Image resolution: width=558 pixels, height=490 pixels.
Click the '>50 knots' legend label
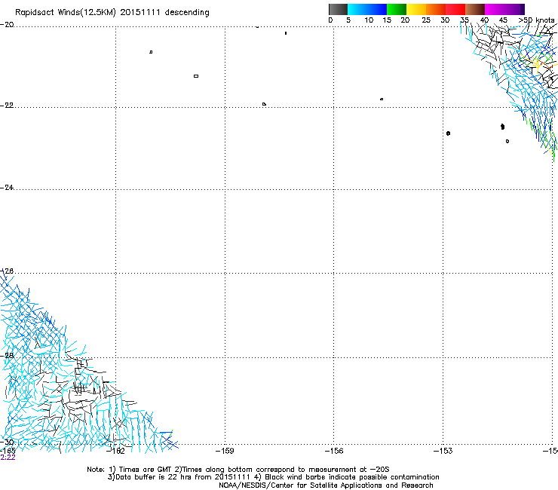pyautogui.click(x=537, y=20)
